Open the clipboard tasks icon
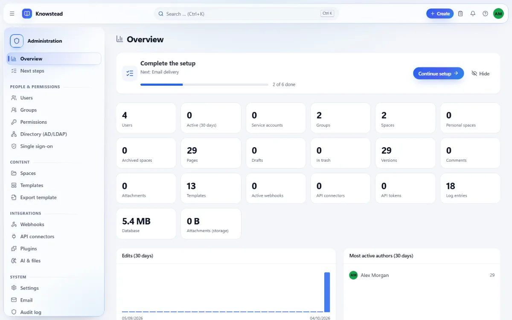Viewport: 512px width, 320px height. point(460,14)
